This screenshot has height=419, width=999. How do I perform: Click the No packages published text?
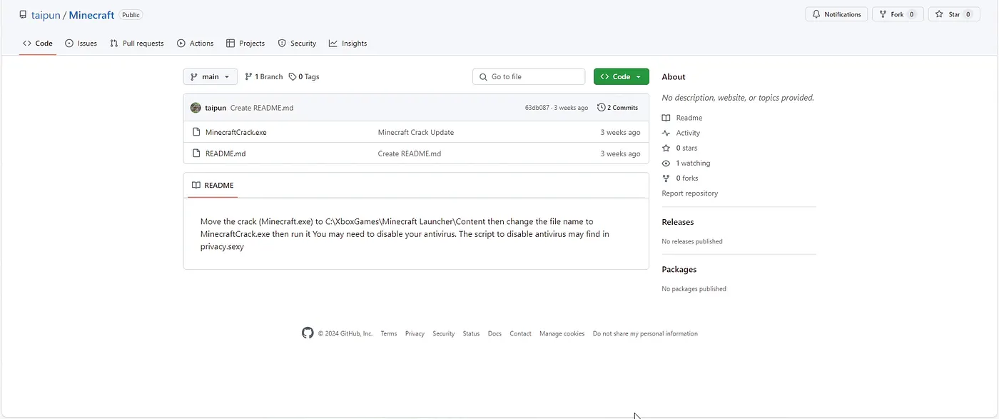(694, 289)
